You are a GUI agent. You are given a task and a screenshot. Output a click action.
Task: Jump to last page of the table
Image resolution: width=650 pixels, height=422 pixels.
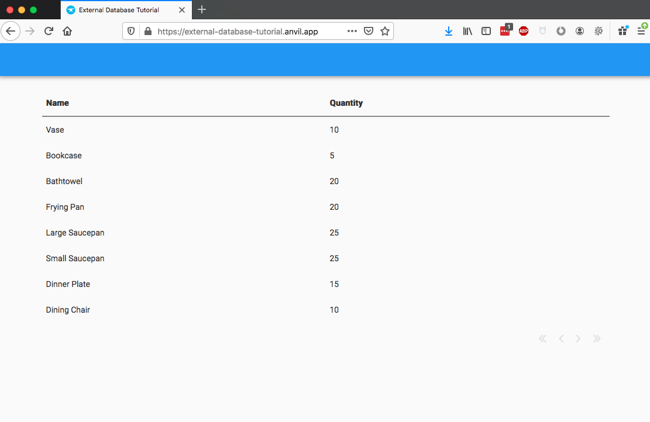click(x=597, y=339)
